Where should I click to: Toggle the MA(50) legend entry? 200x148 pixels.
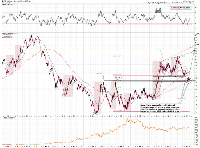[7, 36]
